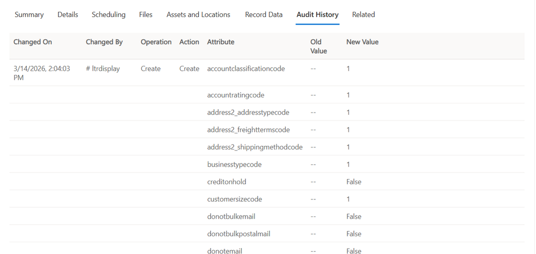Open the Related tab

pos(364,14)
